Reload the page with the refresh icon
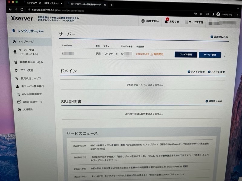242x181 pixels. (22, 9)
